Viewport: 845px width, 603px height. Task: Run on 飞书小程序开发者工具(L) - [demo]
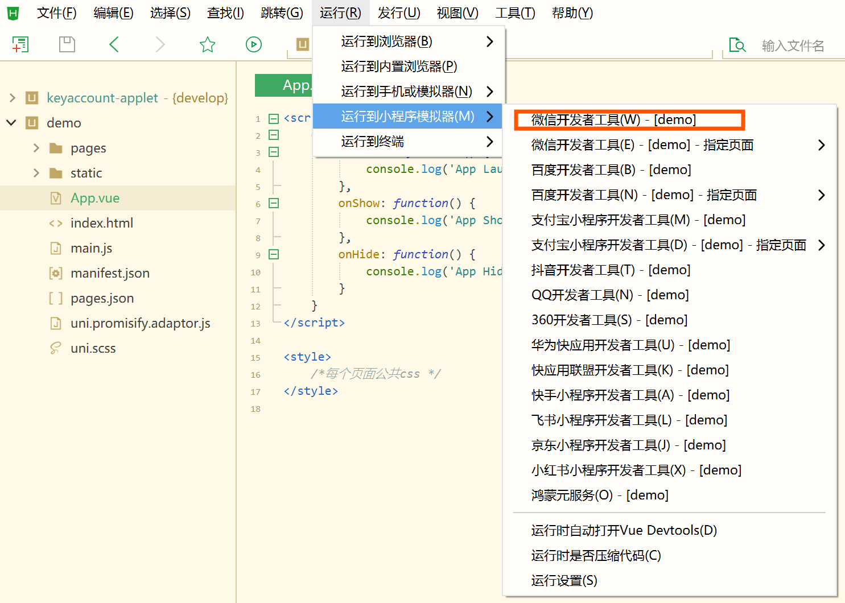click(x=670, y=420)
